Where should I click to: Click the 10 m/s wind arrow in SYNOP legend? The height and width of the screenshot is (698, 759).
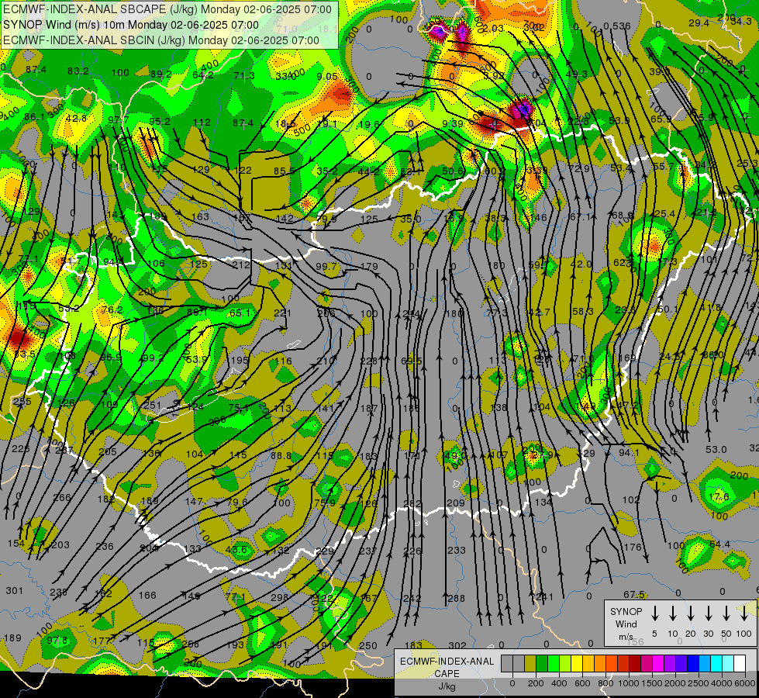click(673, 613)
